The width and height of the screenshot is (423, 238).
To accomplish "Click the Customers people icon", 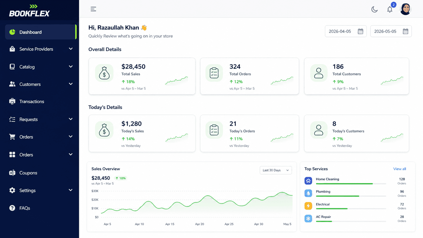I will 12,84.
